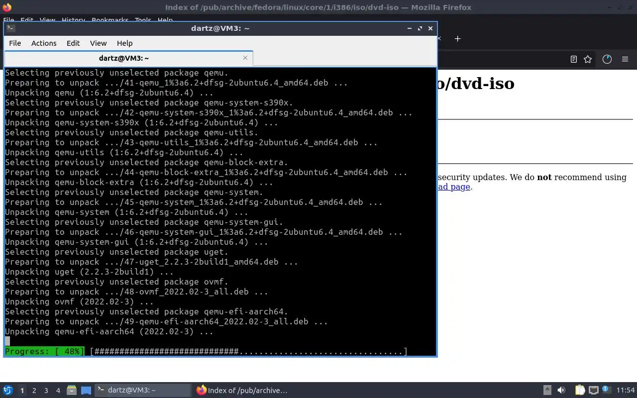This screenshot has width=637, height=398.
Task: Click the terminal icon in the terminal title bar
Action: point(10,28)
